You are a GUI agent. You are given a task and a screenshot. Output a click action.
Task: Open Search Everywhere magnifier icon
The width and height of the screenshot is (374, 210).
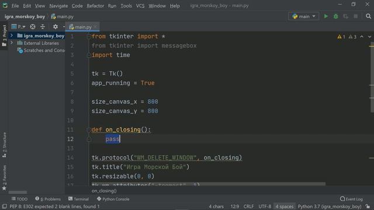point(368,16)
